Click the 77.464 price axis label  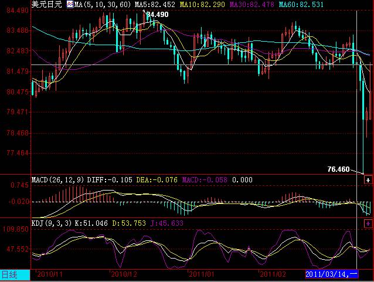[18, 152]
